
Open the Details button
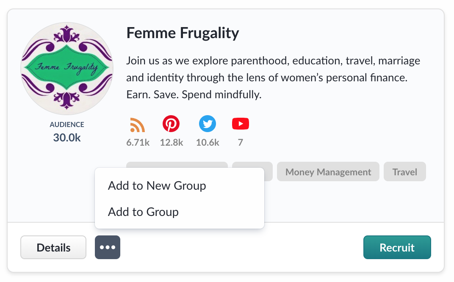click(x=53, y=247)
